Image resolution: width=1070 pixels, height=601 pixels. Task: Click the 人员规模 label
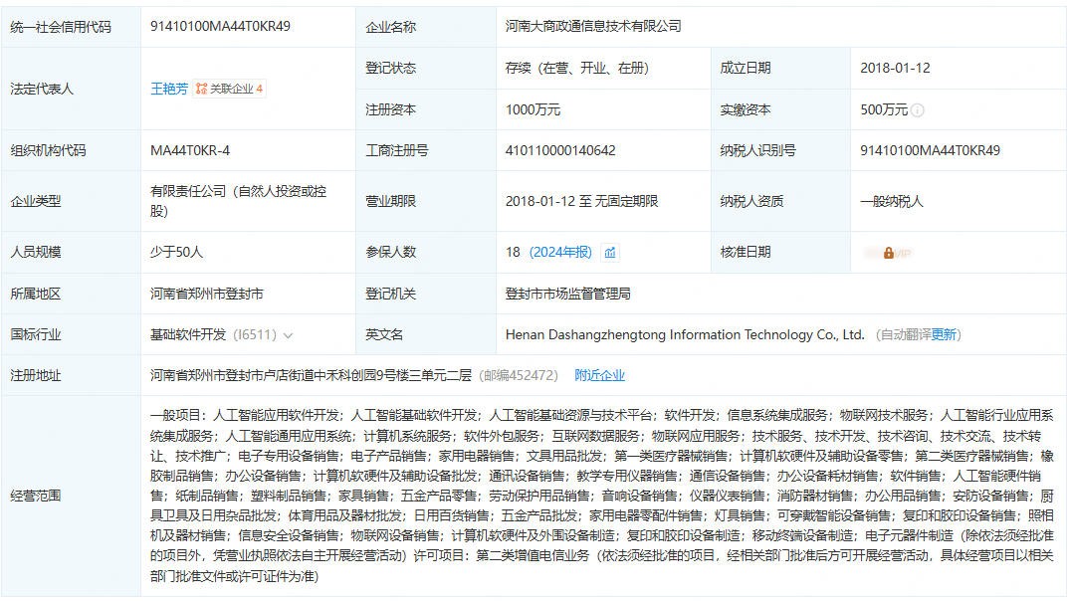click(x=36, y=253)
